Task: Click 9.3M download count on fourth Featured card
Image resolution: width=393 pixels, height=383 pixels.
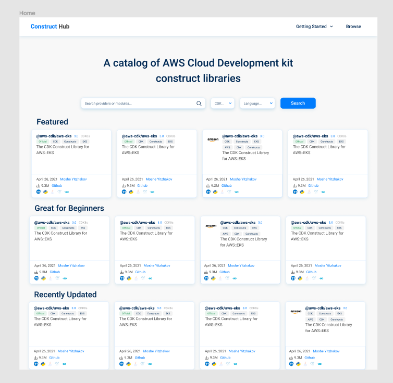Action: point(301,186)
